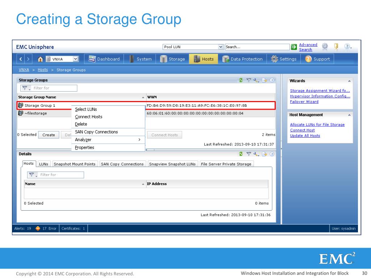
Task: Open the wrench tools in Details toolbar
Action: [256, 154]
